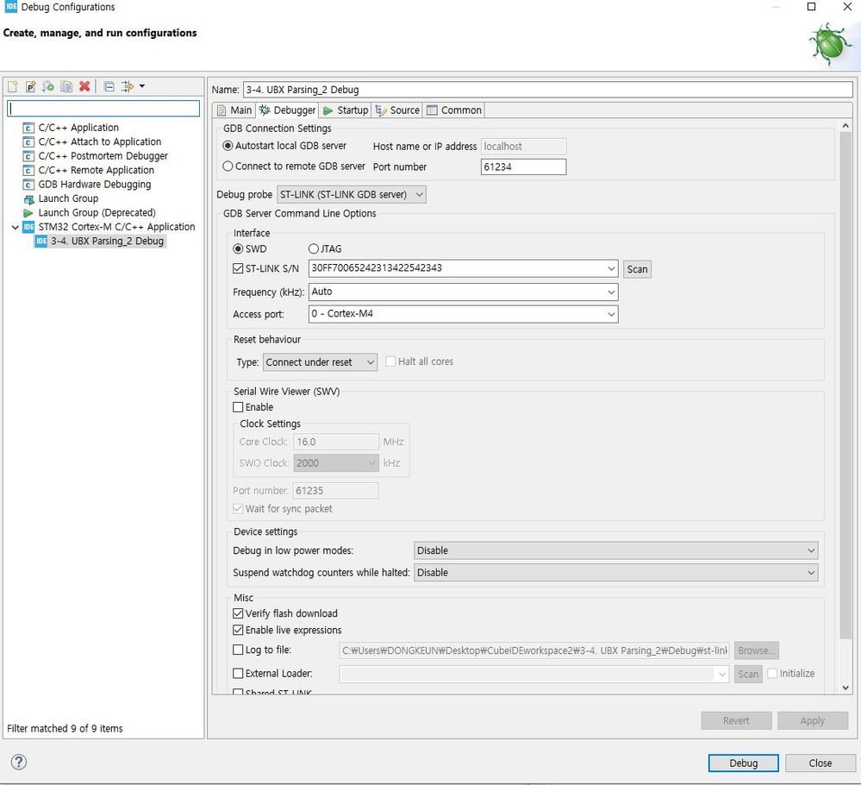
Task: Choose the JTAG interface option
Action: click(x=314, y=249)
